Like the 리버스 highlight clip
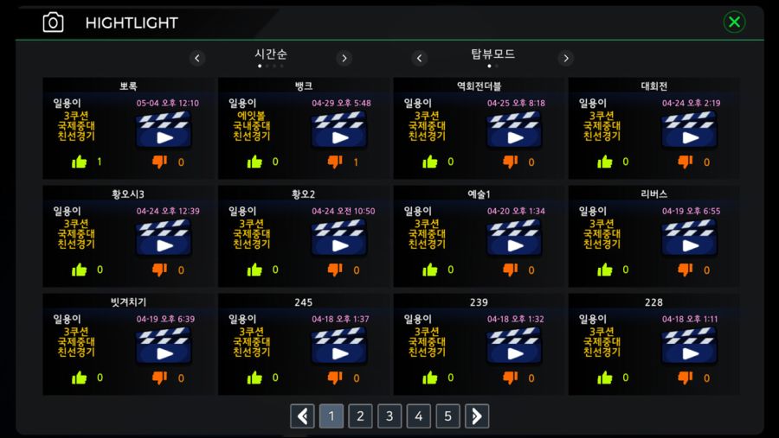779x438 pixels. [x=605, y=270]
